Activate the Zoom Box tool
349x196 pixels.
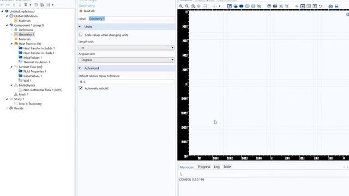pyautogui.click(x=193, y=6)
